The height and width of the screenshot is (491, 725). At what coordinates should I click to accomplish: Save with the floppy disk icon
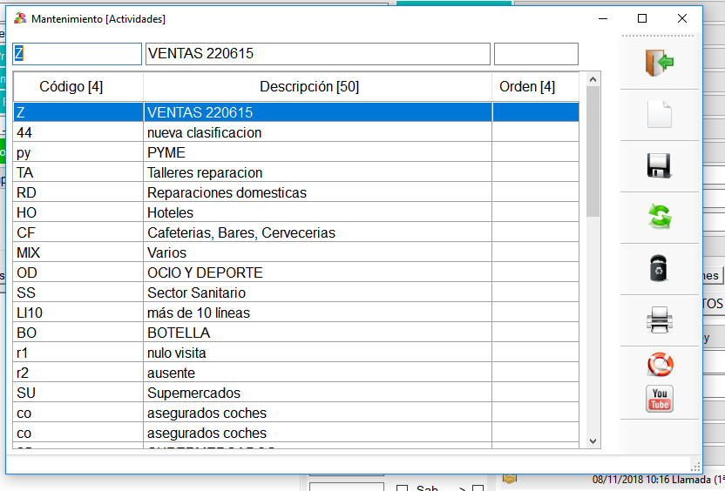[660, 165]
